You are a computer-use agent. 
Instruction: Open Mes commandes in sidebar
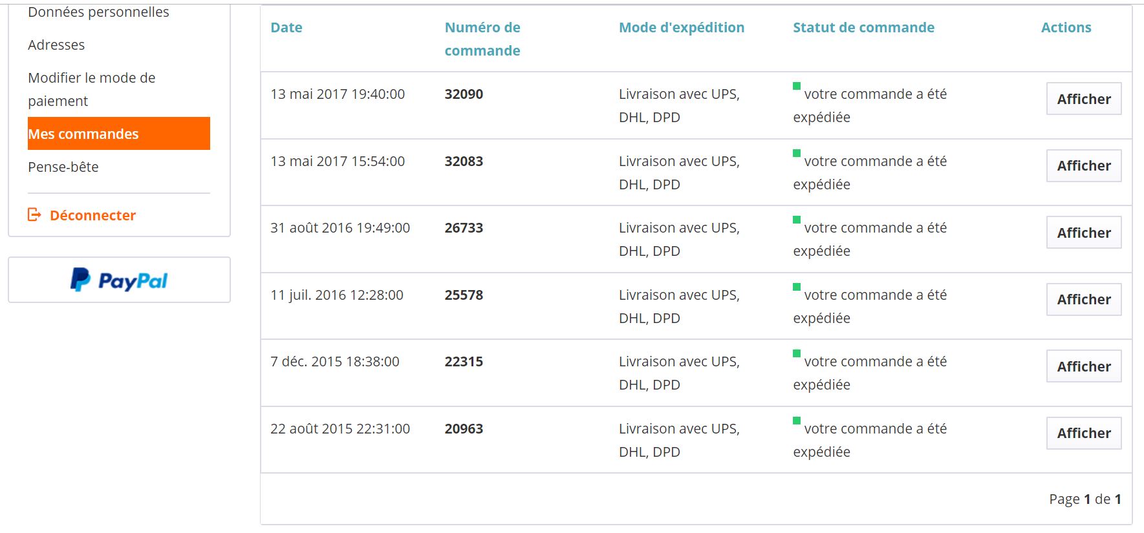click(119, 134)
